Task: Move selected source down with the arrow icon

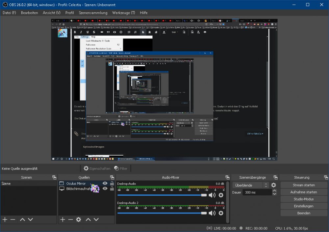Action: (96, 219)
